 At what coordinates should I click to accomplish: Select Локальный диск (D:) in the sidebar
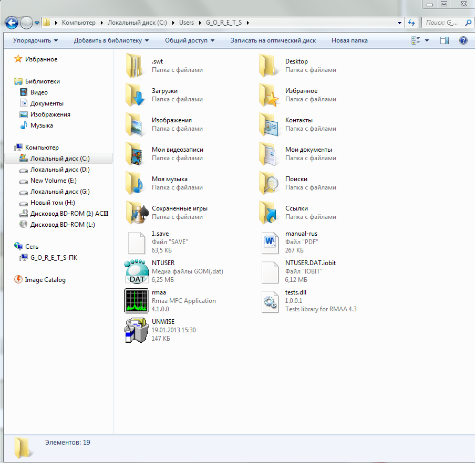coord(60,170)
